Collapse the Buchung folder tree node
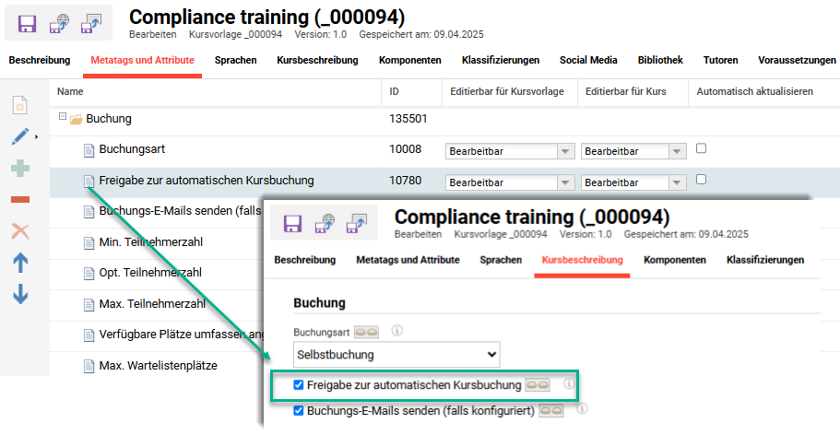 (63, 118)
